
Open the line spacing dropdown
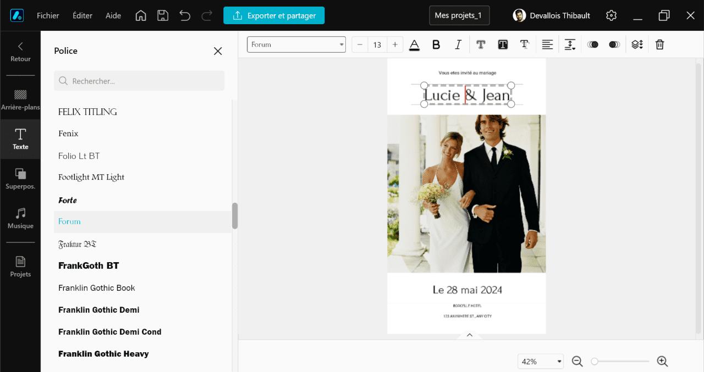[x=570, y=45]
